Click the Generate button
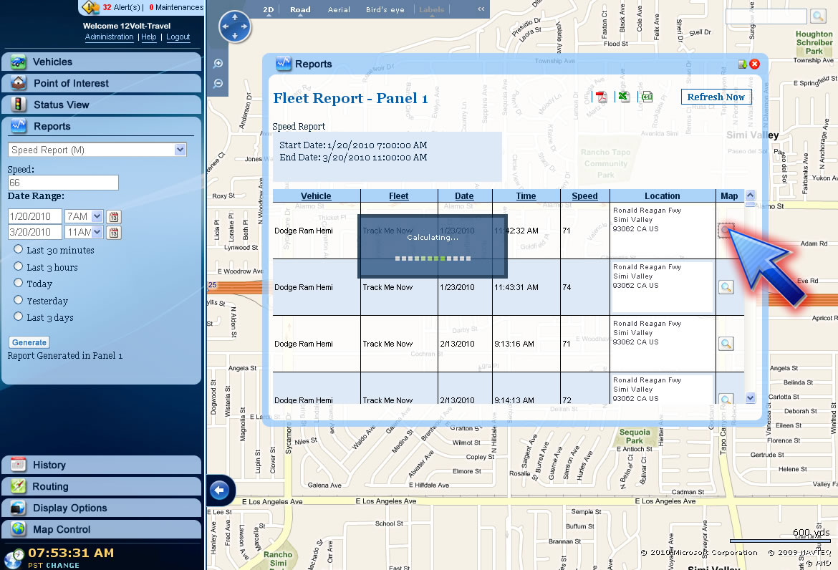The height and width of the screenshot is (570, 838). pos(29,342)
